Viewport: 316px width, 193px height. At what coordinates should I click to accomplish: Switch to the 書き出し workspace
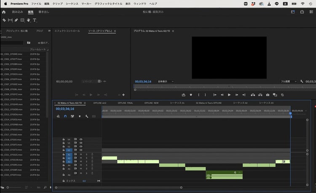coord(44,12)
